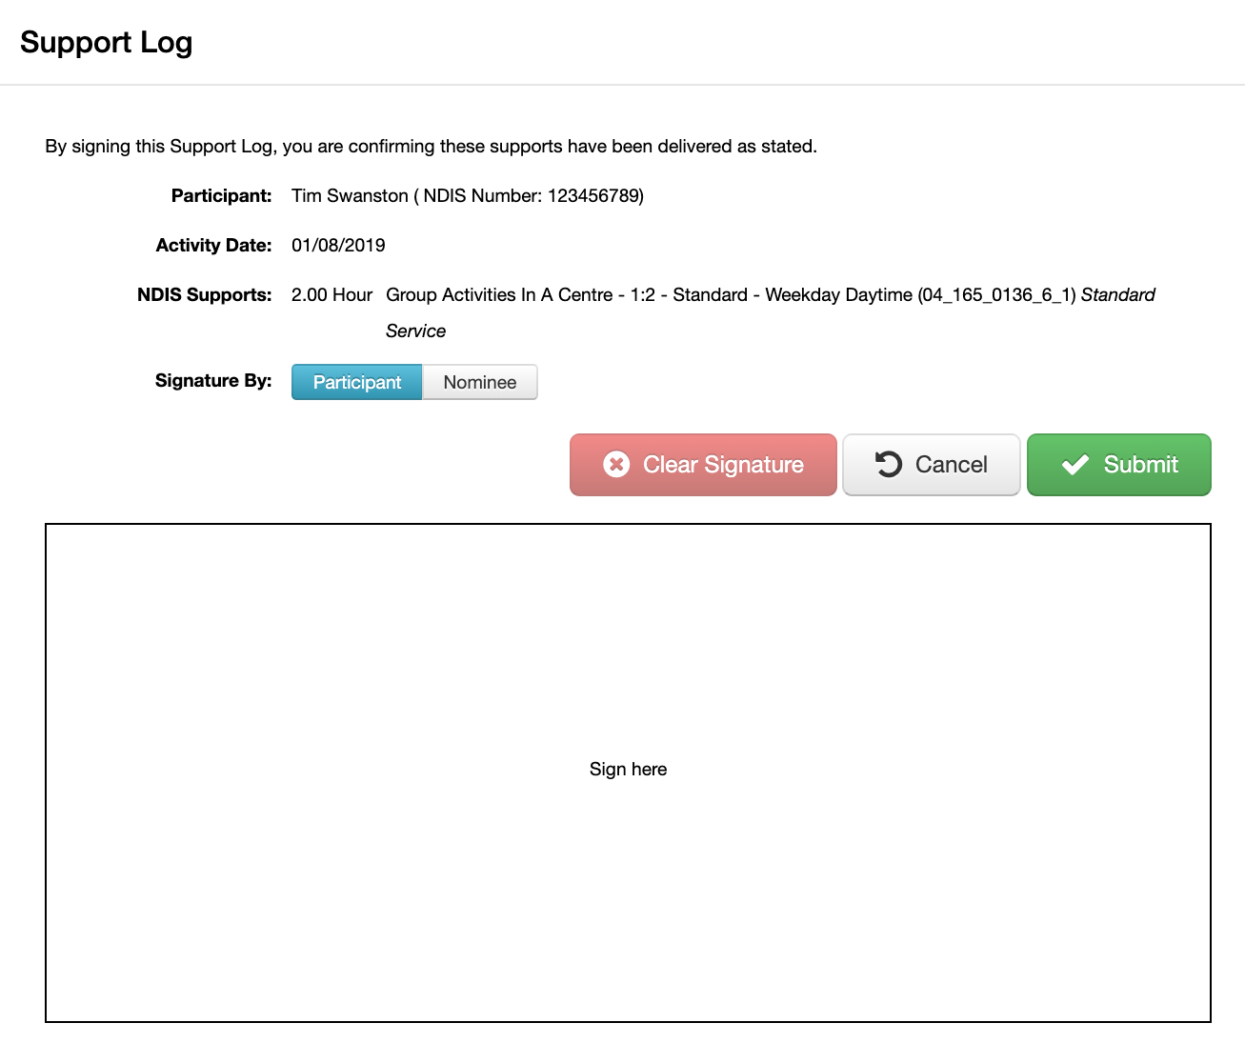Switch Signature By to Nominee
1245x1043 pixels.
click(x=479, y=382)
